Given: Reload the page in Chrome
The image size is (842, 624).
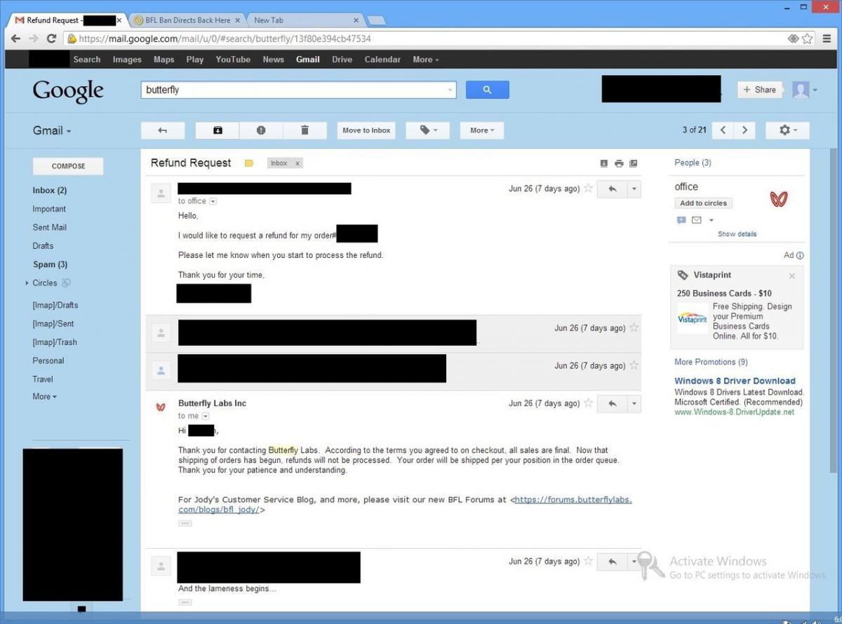Looking at the screenshot, I should pos(51,39).
